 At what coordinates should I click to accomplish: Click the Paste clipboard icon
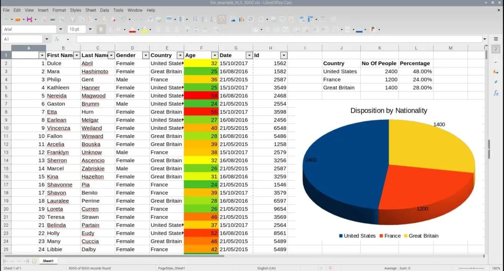pyautogui.click(x=91, y=20)
